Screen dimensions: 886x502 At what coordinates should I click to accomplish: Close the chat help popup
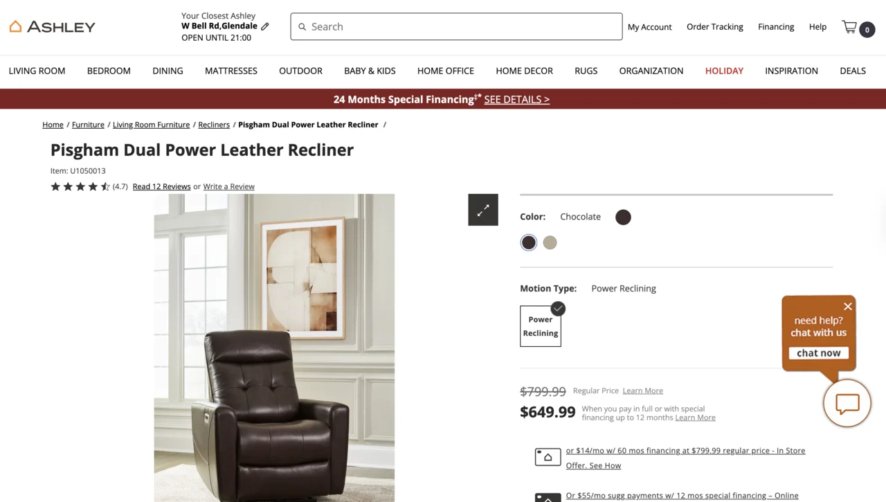click(x=848, y=306)
